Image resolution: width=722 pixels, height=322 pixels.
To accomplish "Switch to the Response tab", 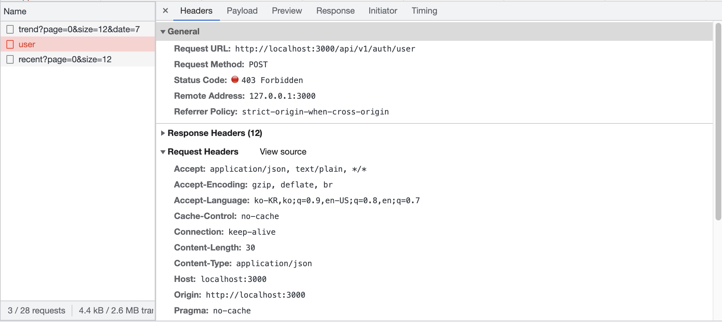I will tap(335, 11).
